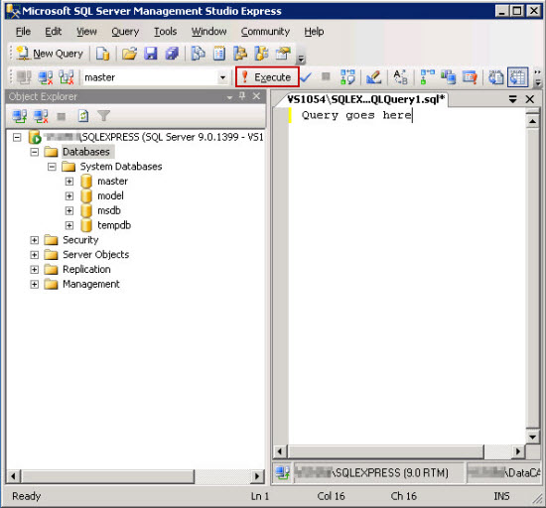This screenshot has height=508, width=546.
Task: Open the standard toolbar options dropdown
Action: tap(301, 60)
